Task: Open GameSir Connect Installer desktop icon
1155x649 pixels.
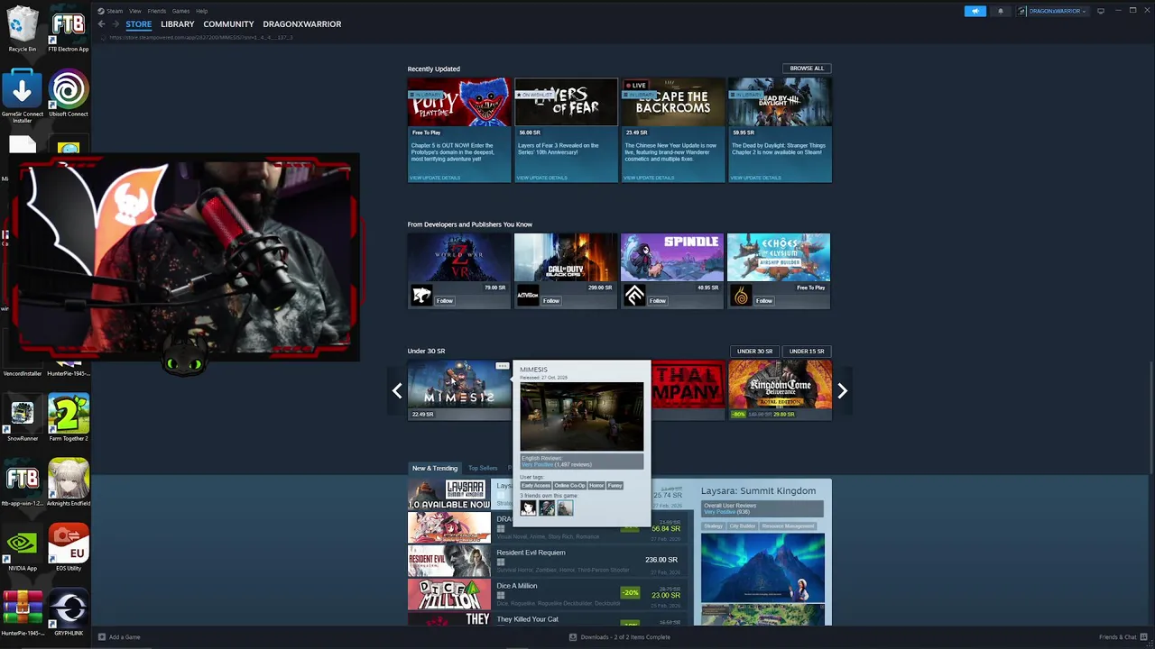Action: (23, 96)
